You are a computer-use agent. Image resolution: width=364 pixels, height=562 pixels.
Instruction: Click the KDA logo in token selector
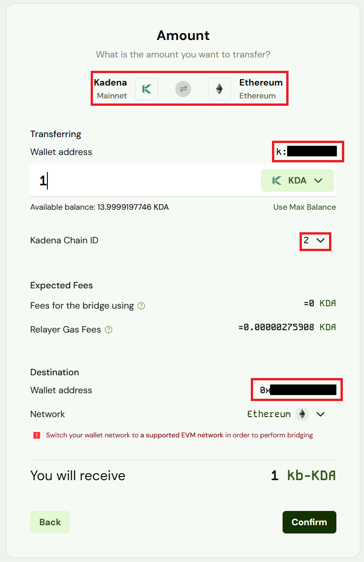coord(277,181)
